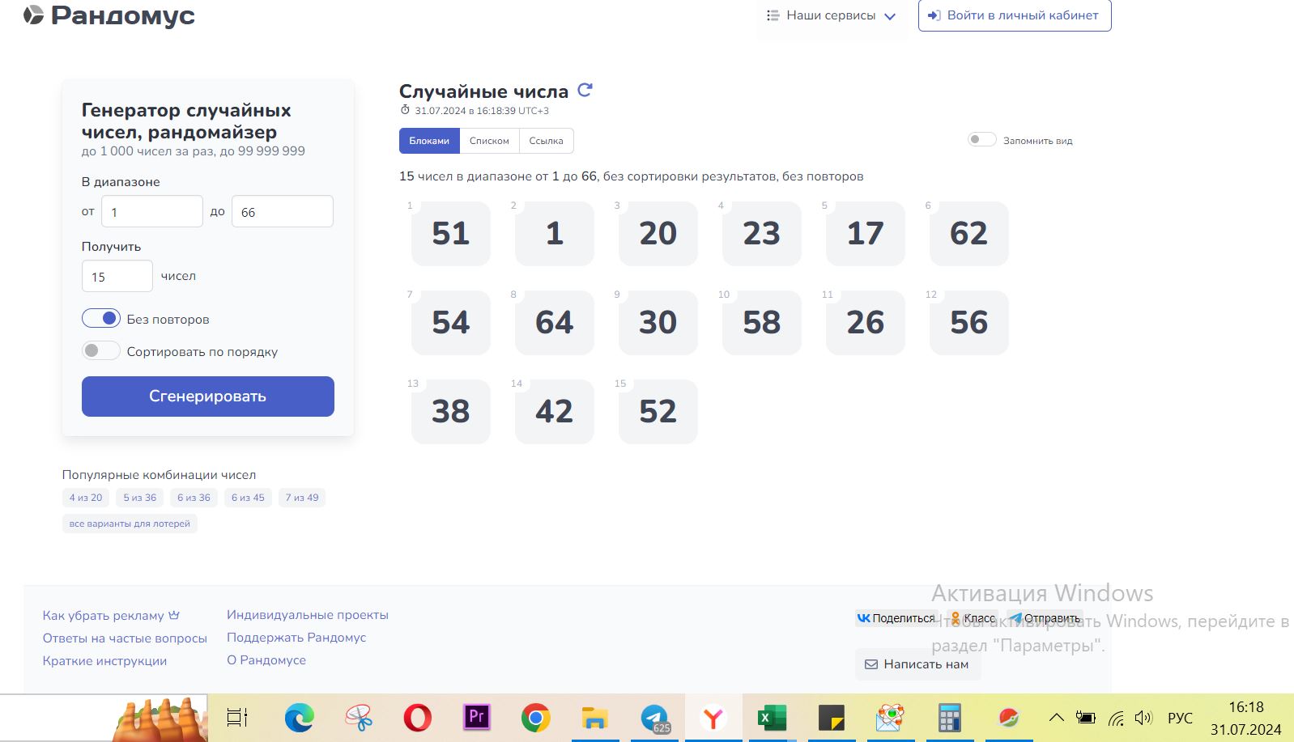Click the range start field containing 1
This screenshot has width=1294, height=742.
click(152, 211)
